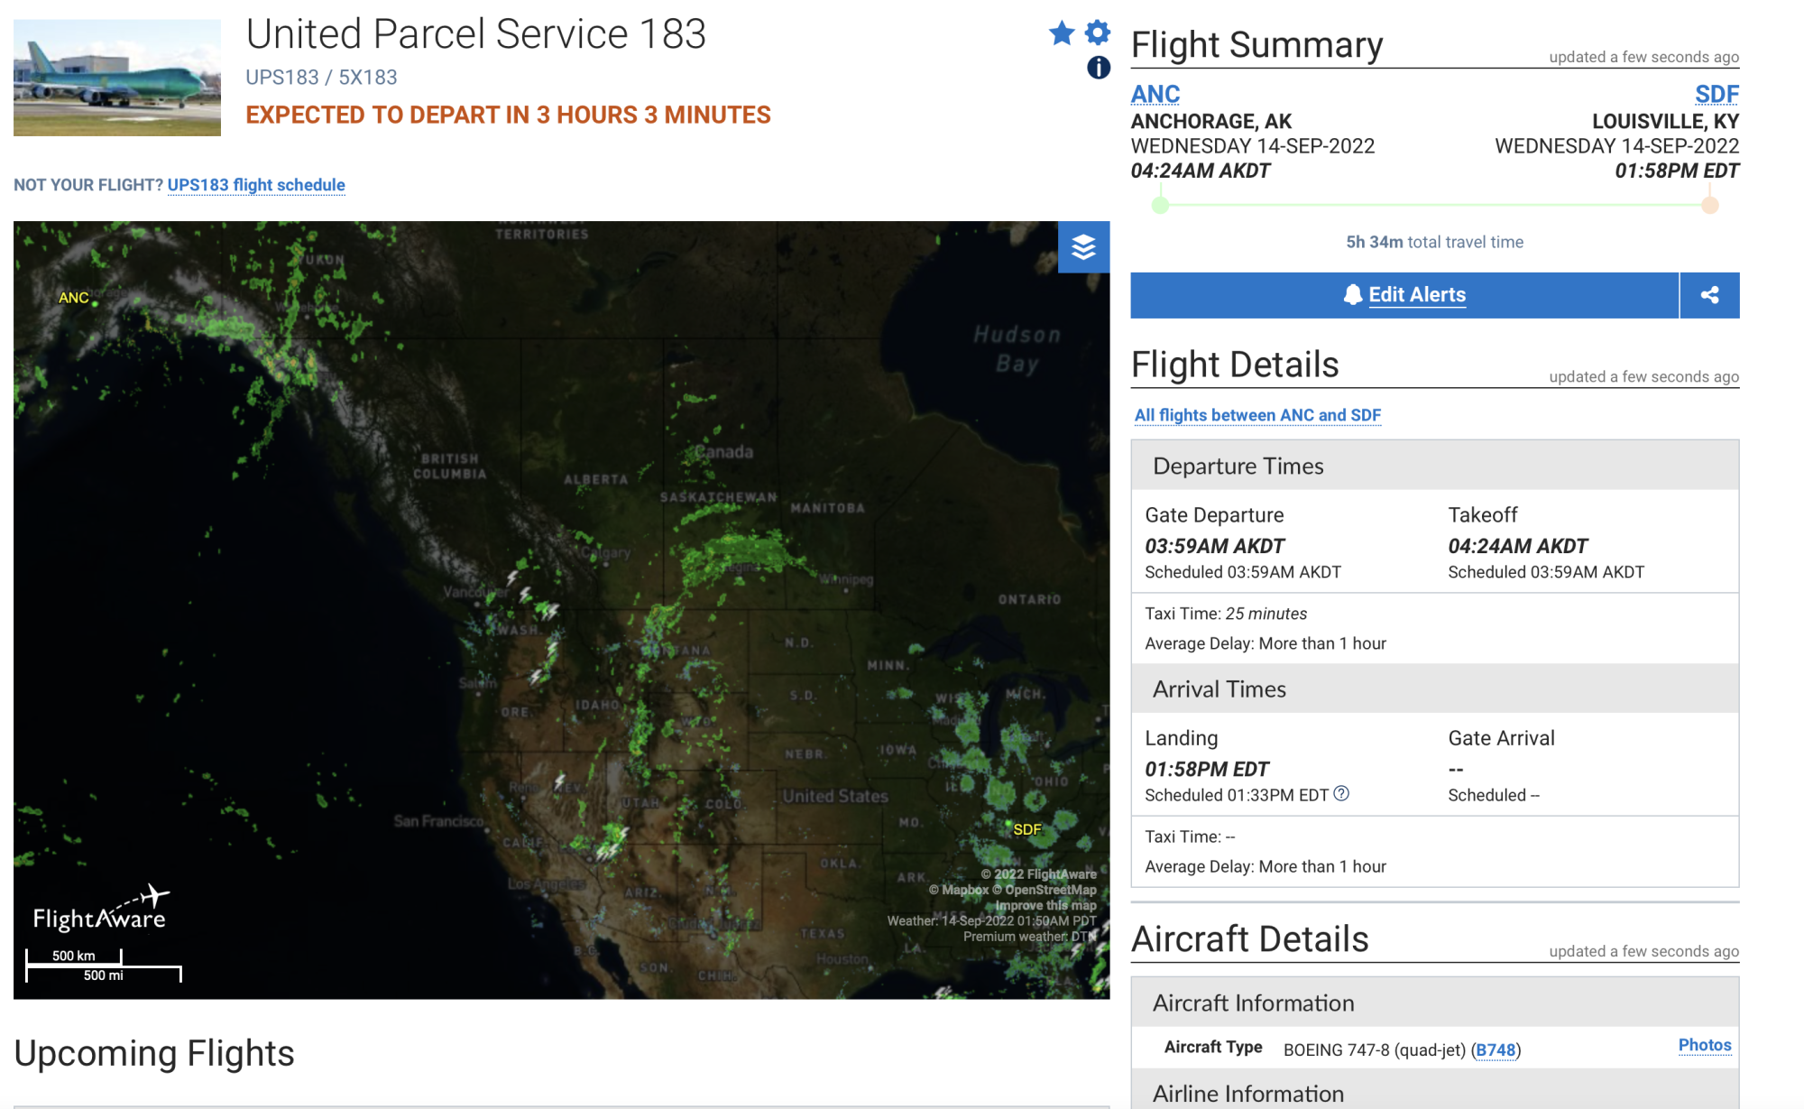Click the ANC marker on the map
Viewport: 1804px width, 1109px height.
(x=75, y=298)
